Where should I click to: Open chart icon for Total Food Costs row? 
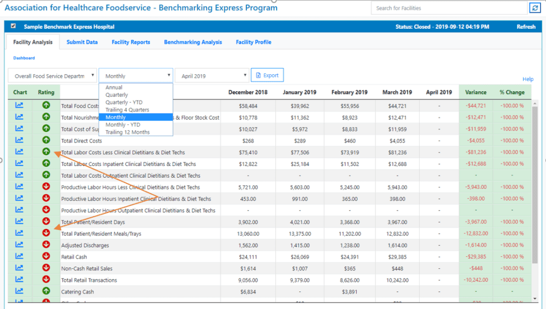(x=19, y=105)
